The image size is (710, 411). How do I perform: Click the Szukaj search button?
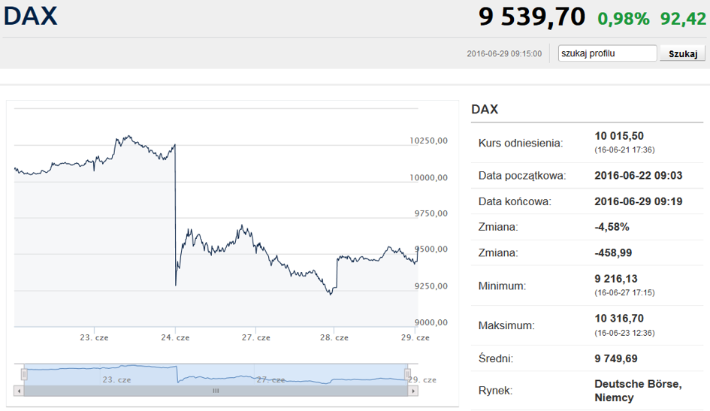coord(682,53)
